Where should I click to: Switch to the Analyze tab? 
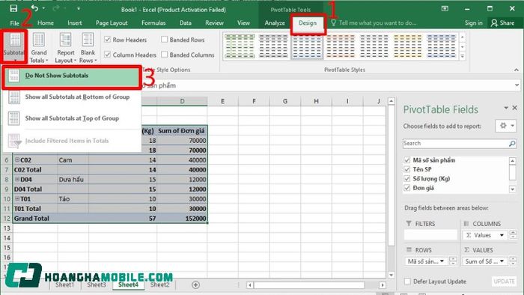275,22
